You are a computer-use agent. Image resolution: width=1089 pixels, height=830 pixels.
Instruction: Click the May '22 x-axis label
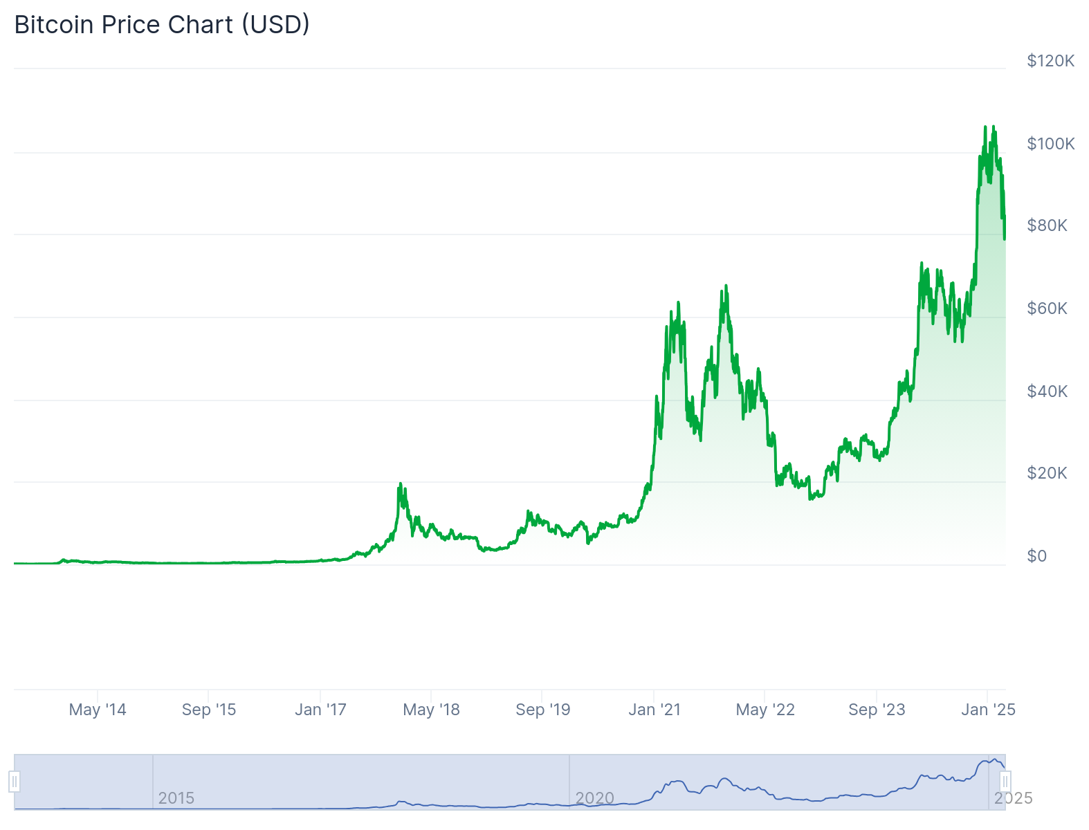[765, 710]
